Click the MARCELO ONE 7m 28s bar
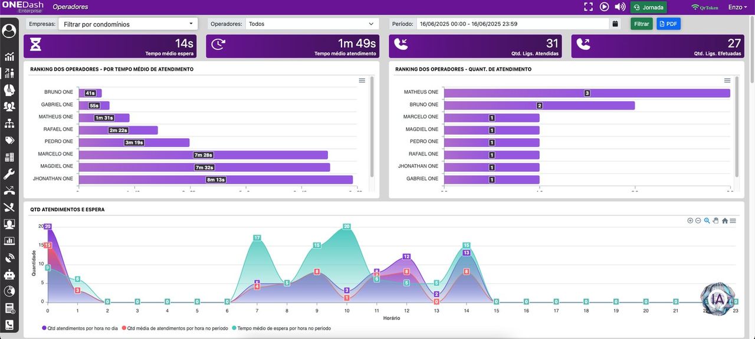 203,155
